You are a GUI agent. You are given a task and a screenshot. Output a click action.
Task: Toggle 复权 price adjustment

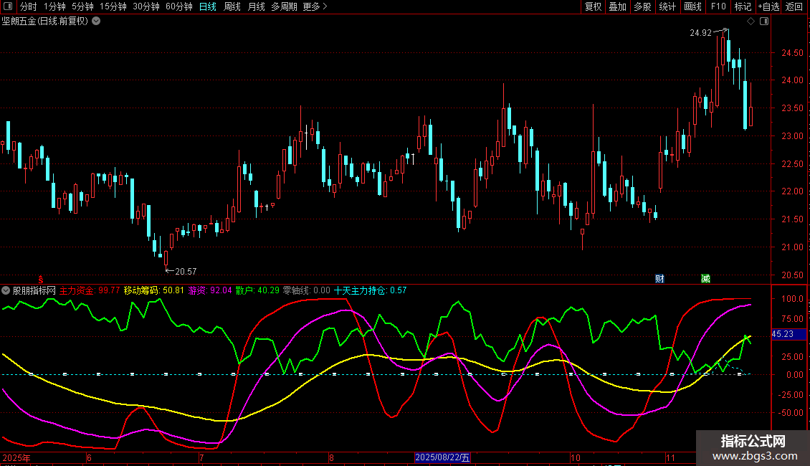593,6
